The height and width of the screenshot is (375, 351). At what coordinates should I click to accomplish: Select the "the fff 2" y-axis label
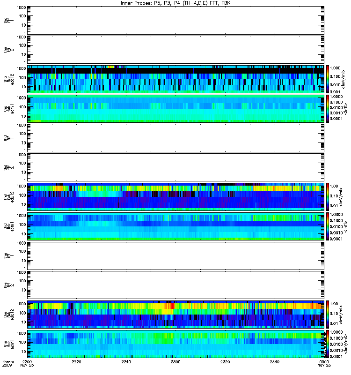click(x=9, y=285)
